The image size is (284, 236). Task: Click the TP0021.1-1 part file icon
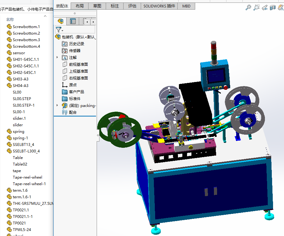pos(9,216)
